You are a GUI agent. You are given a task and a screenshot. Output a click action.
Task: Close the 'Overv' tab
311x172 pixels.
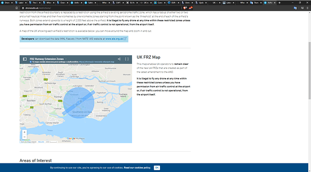click(67, 3)
